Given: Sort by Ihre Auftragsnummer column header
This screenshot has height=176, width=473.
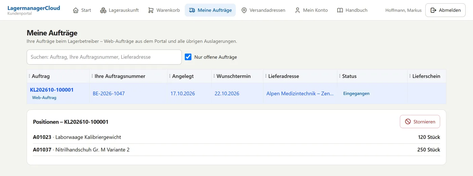Looking at the screenshot, I should (128, 76).
